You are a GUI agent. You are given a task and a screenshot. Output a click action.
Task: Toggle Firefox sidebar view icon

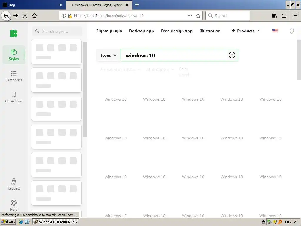pos(284,16)
